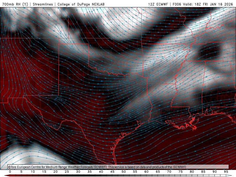Select the 'F006' forecast hour text
236x177 pixels.
pos(177,4)
